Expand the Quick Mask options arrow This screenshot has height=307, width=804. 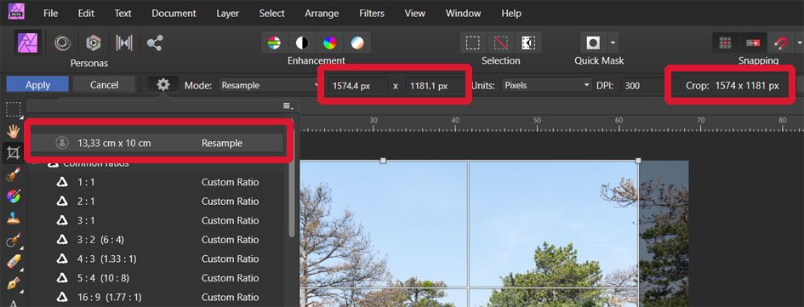coord(613,43)
